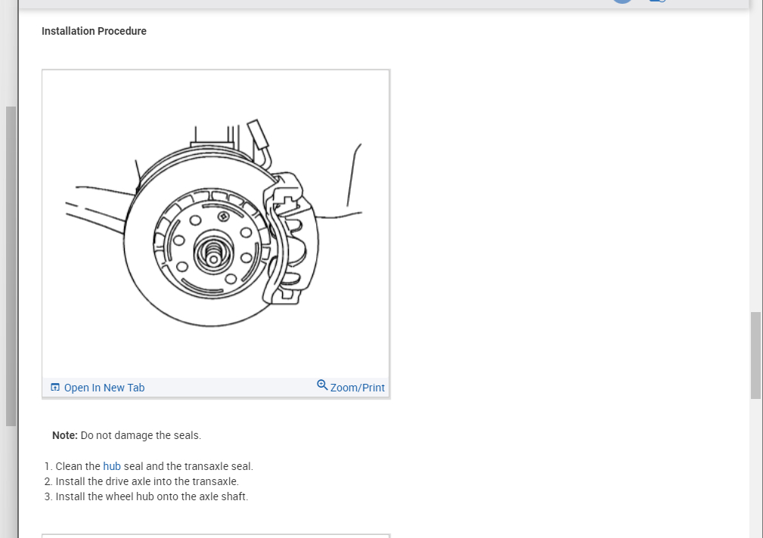Click the Zoom/Print link text
Screen dimensions: 763x538
[x=357, y=388]
